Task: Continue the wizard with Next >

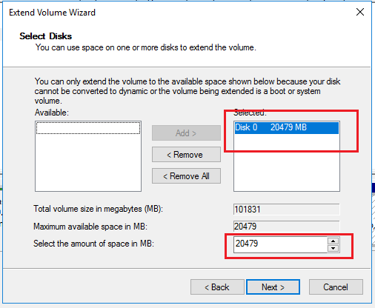Action: pyautogui.click(x=273, y=287)
